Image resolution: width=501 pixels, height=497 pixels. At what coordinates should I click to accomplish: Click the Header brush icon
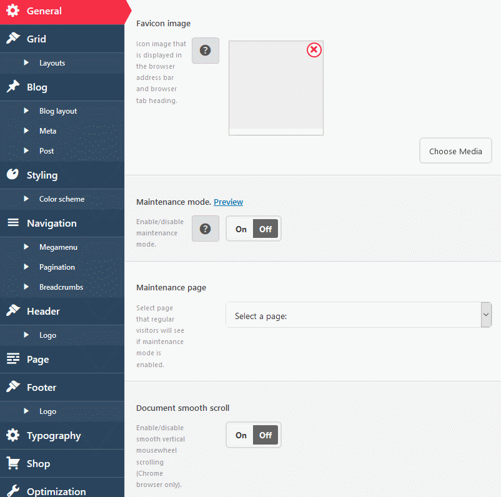[x=12, y=310]
